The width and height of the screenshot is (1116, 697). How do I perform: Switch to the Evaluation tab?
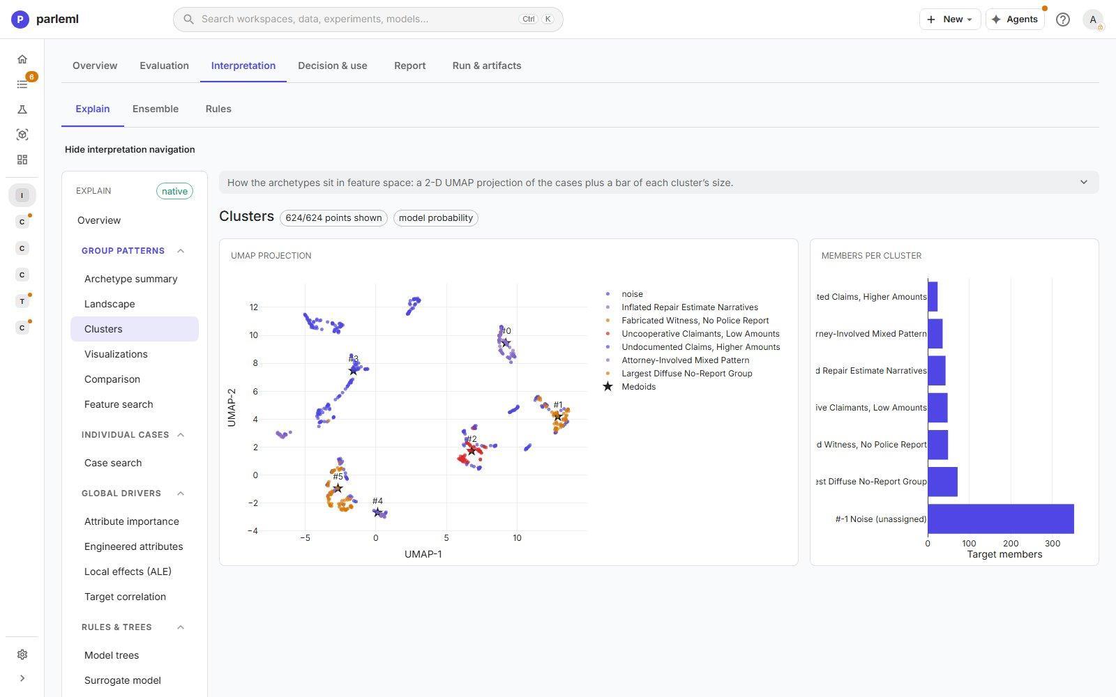(x=164, y=66)
